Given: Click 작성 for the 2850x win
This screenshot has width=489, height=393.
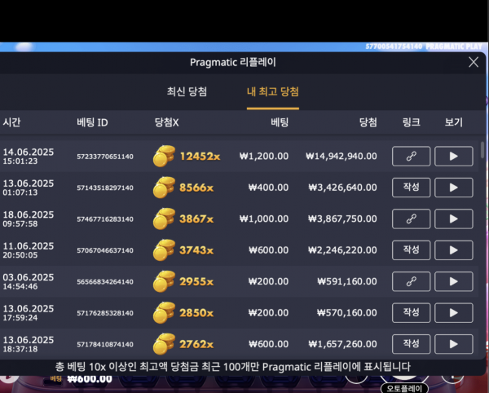Looking at the screenshot, I should [411, 313].
